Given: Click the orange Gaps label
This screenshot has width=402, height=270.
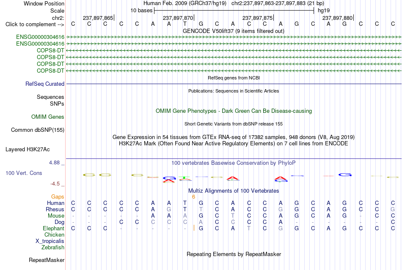Looking at the screenshot, I should 58,197.
